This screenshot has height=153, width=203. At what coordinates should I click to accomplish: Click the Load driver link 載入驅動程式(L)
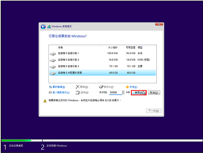coord(61,92)
